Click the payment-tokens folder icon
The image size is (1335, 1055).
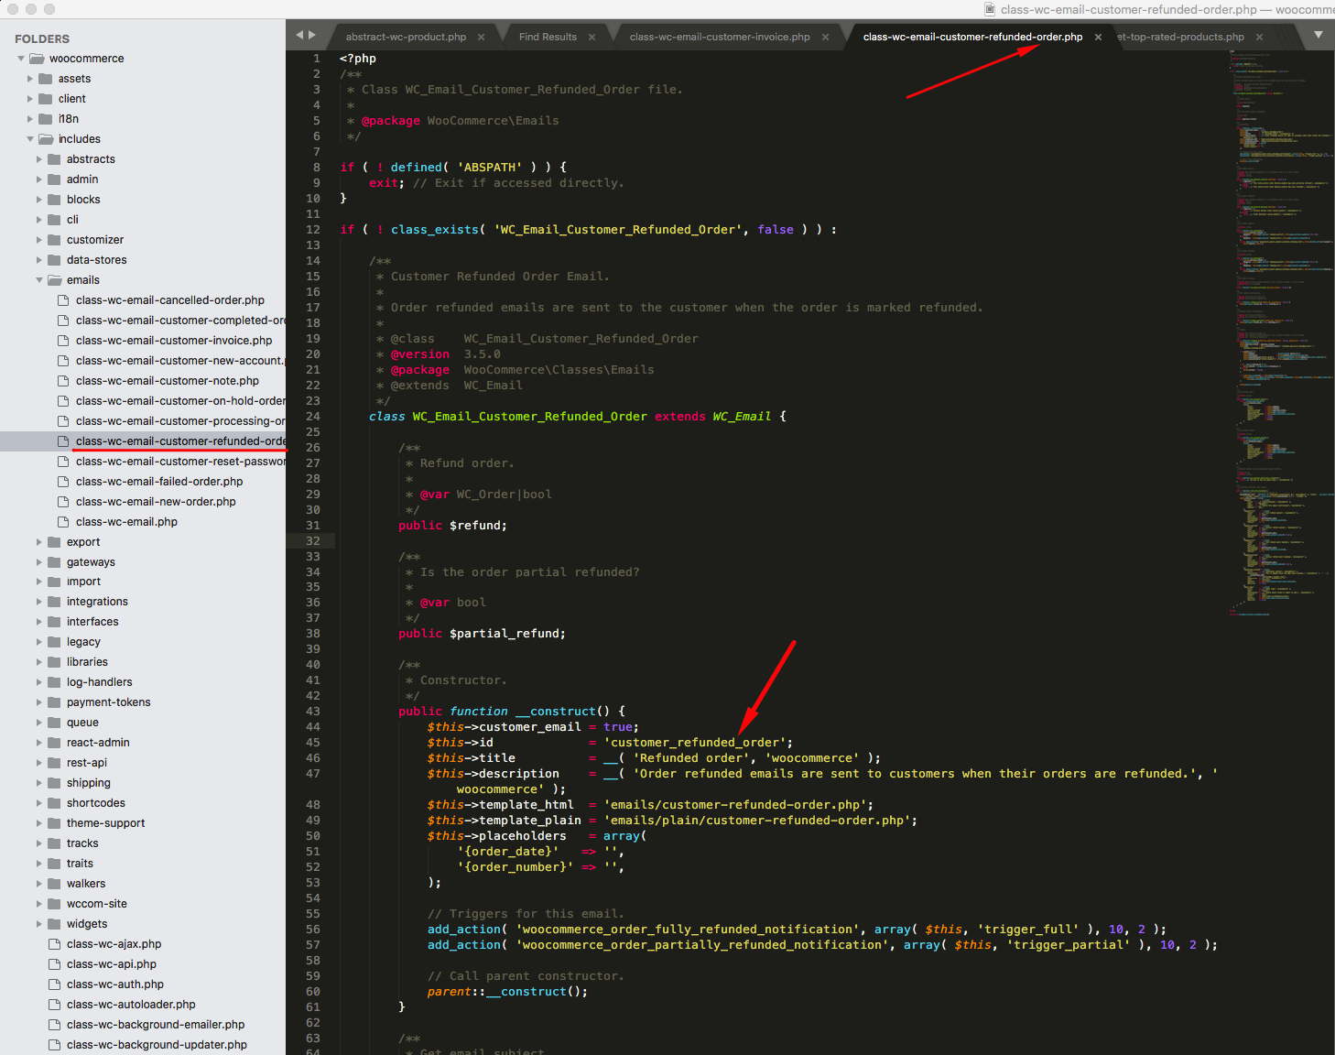click(54, 702)
